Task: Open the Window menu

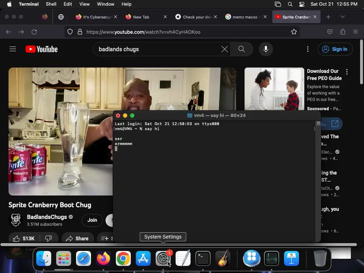Action: pos(106,4)
